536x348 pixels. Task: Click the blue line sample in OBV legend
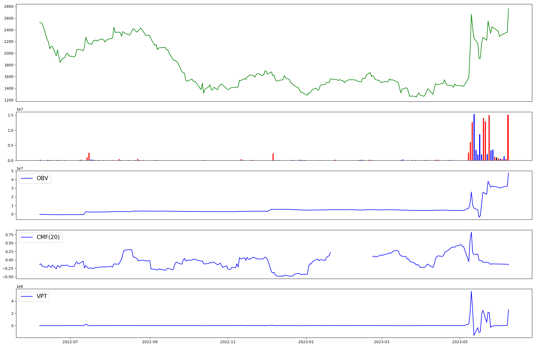27,178
